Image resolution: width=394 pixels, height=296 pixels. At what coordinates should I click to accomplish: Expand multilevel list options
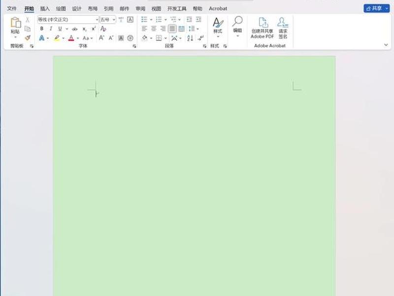pos(179,20)
